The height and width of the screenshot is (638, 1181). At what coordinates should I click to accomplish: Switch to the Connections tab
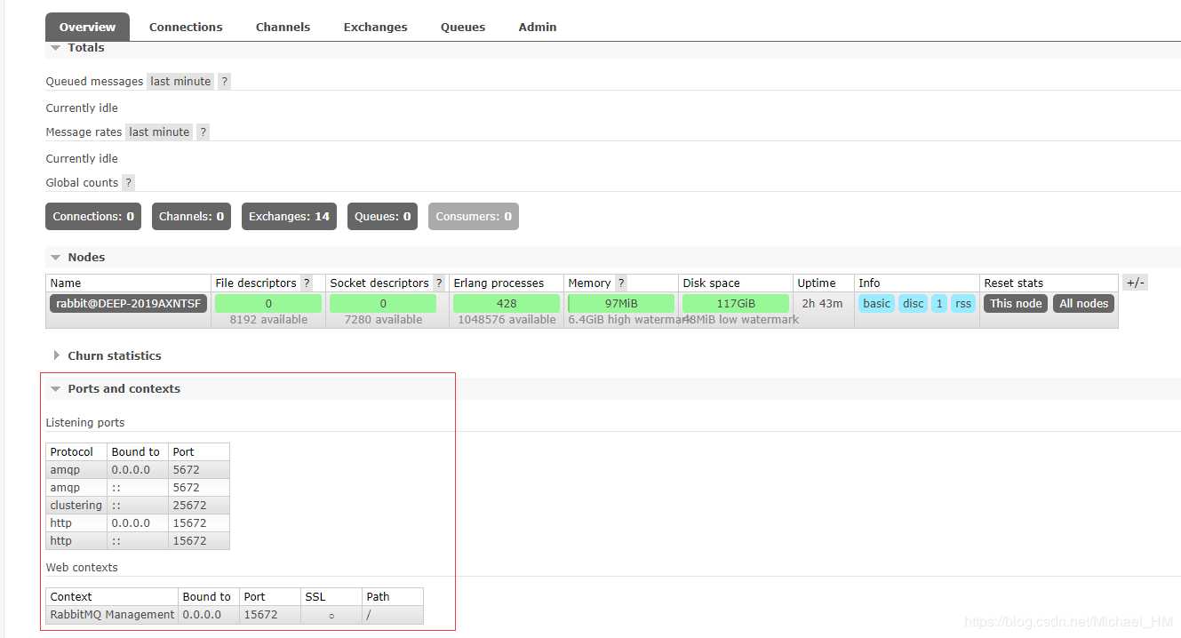point(186,27)
